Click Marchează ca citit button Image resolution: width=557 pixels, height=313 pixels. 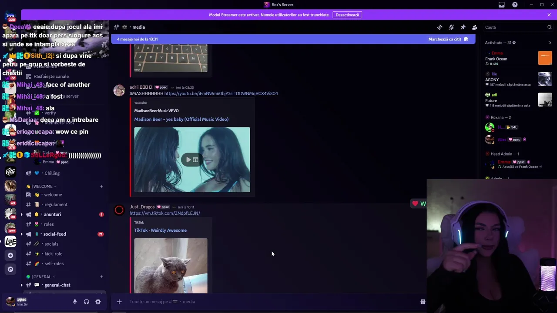[x=448, y=39]
